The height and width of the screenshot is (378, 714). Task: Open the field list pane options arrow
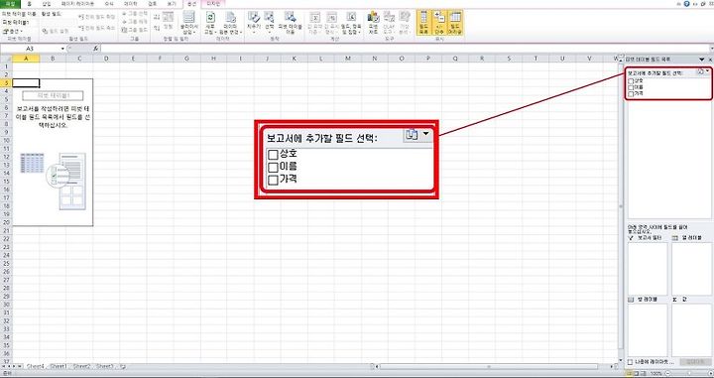coord(702,60)
